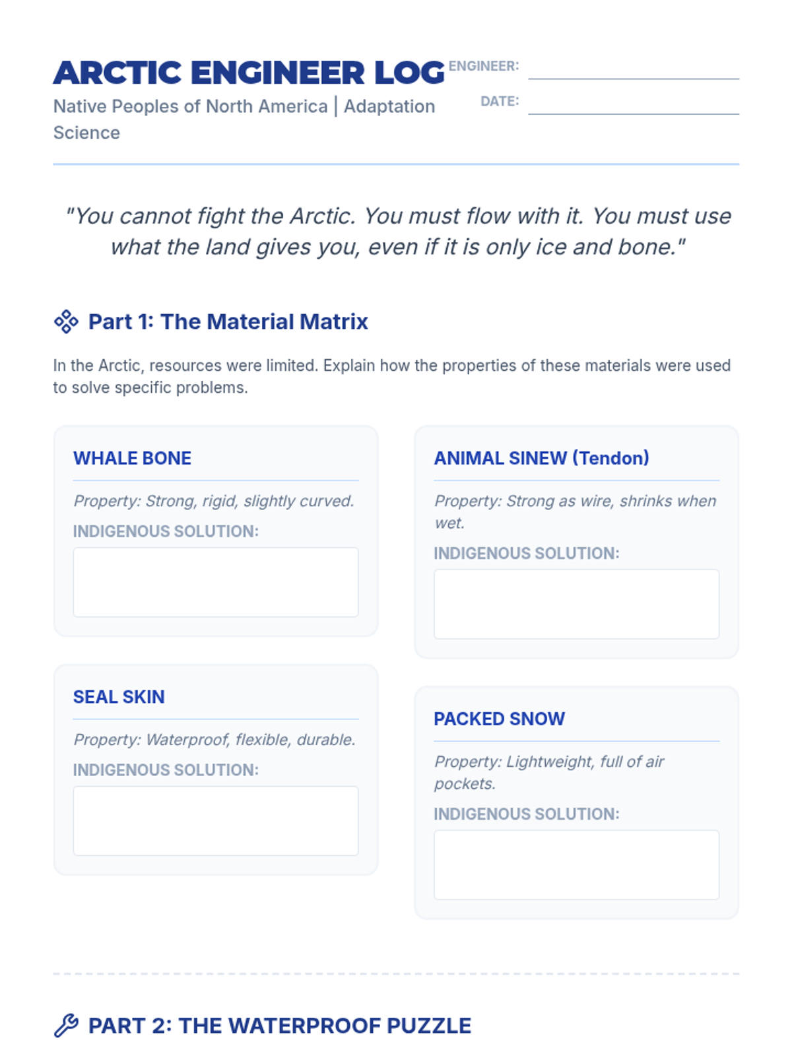The height and width of the screenshot is (1056, 792).
Task: Click the PACKED SNOW card title
Action: point(499,719)
